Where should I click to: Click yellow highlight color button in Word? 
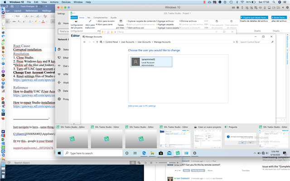tap(36, 21)
